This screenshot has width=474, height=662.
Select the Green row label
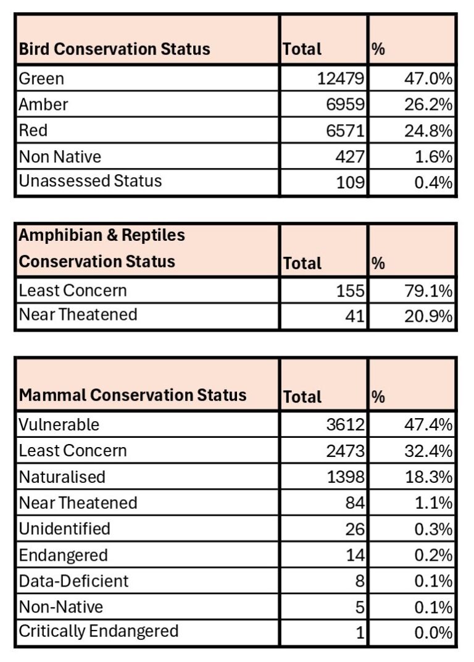point(41,78)
